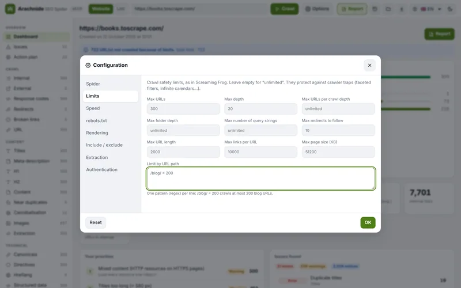Open the Include / exclude tab
This screenshot has width=461, height=288.
click(x=111, y=145)
